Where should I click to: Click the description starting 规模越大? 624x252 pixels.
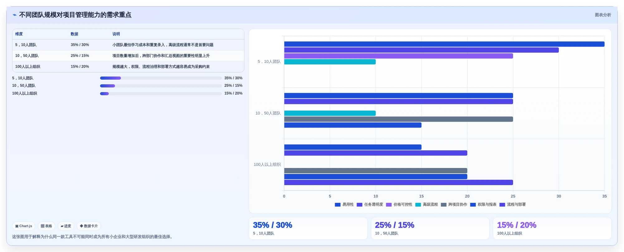161,67
